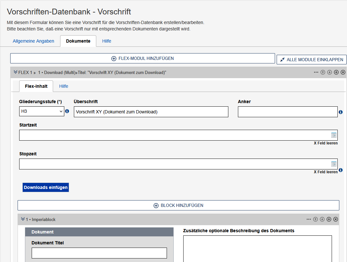Image resolution: width=347 pixels, height=262 pixels.
Task: Move the FLEX 1 module up
Action: pyautogui.click(x=322, y=72)
